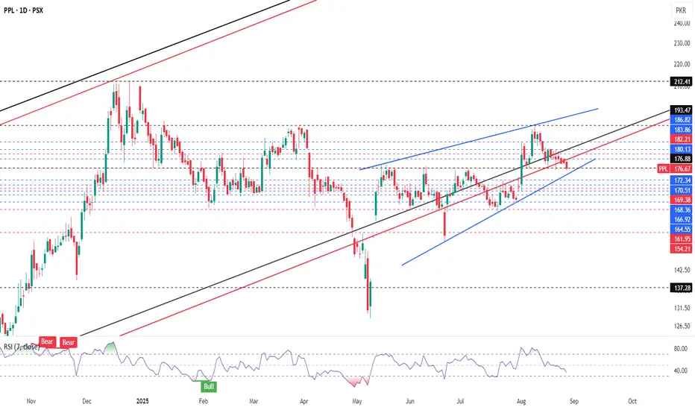The height and width of the screenshot is (410, 695).
Task: Select the 137.28 price level label
Action: point(682,288)
